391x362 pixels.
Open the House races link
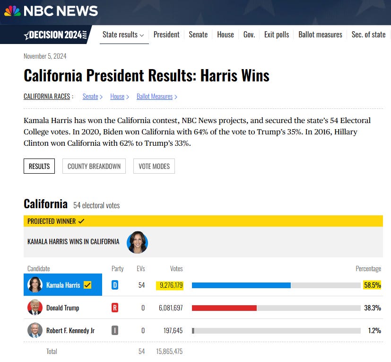click(x=120, y=97)
